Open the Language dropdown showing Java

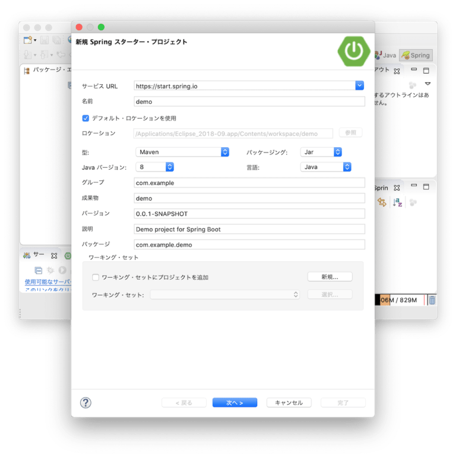(x=325, y=167)
